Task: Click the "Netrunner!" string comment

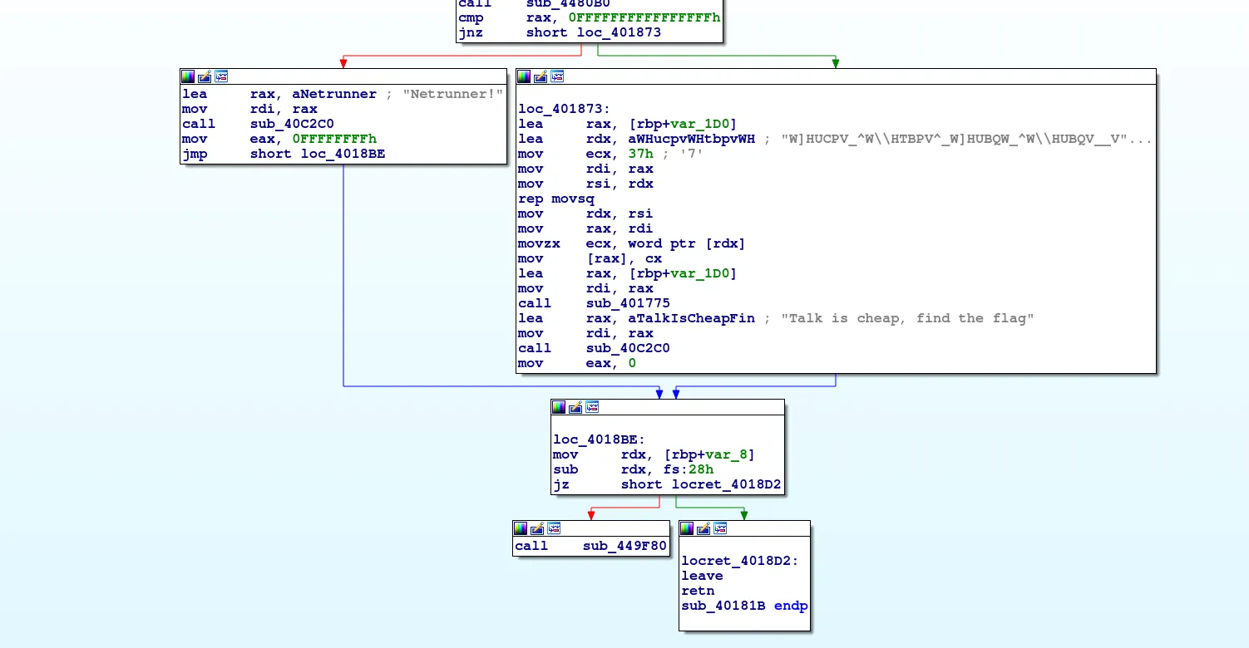Action: (x=452, y=94)
